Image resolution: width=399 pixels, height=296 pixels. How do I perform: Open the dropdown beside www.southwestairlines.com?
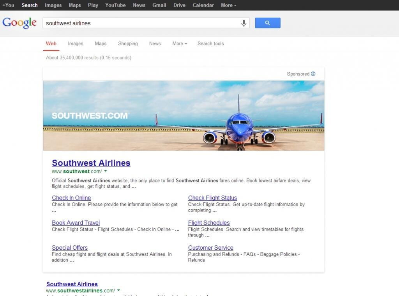pos(118,290)
